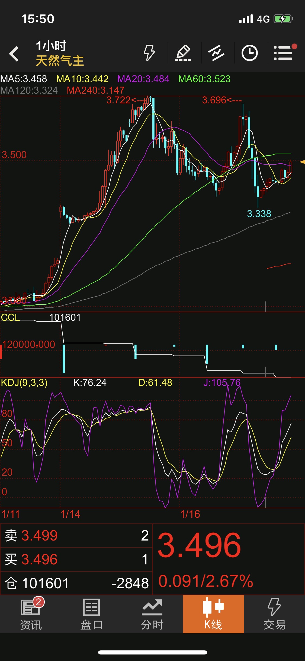The height and width of the screenshot is (661, 305).
Task: Tap the 仓 101601 position row
Action: coord(76,583)
